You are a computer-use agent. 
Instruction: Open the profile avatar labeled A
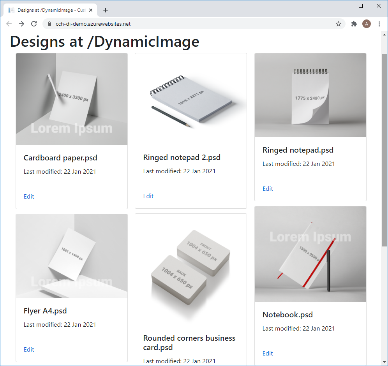pos(367,24)
